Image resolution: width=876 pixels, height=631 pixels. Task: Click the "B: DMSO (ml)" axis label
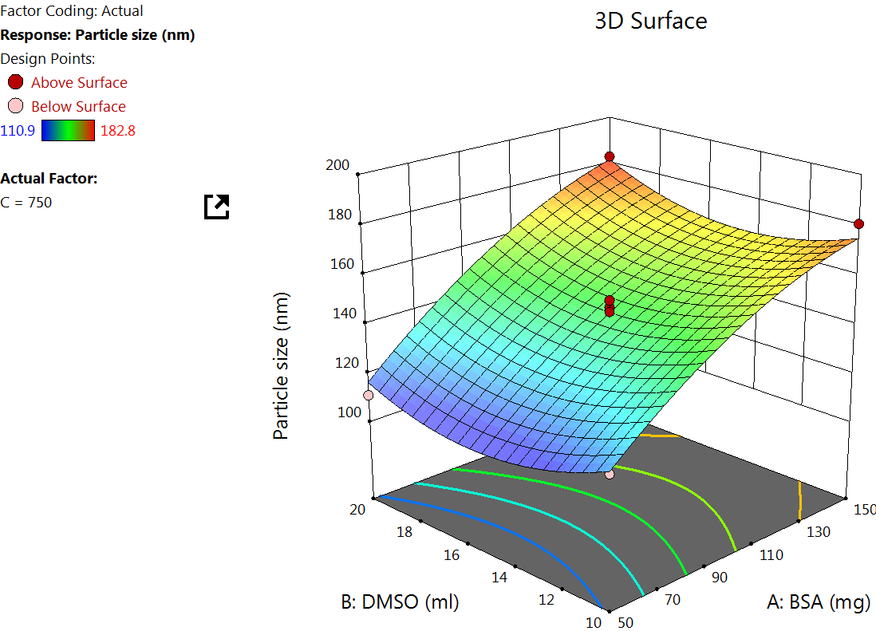[x=401, y=602]
